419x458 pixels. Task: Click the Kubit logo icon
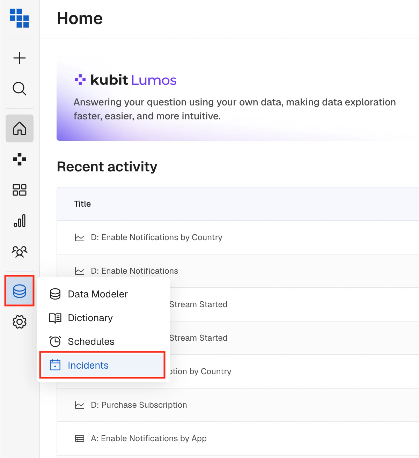(19, 18)
